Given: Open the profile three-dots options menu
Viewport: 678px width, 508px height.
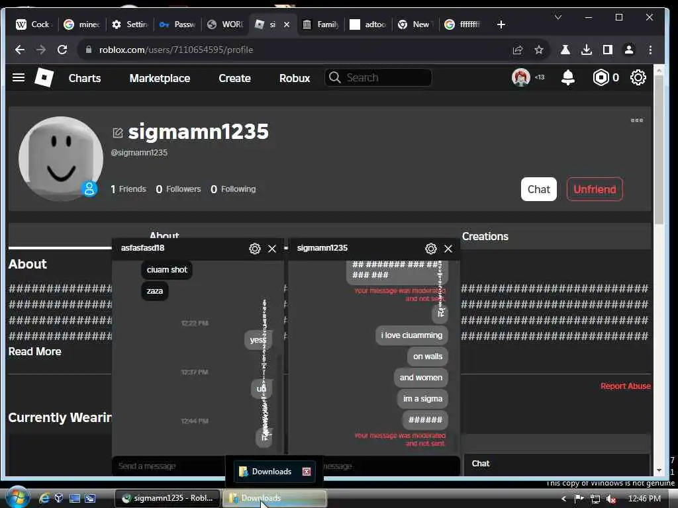Looking at the screenshot, I should point(636,120).
